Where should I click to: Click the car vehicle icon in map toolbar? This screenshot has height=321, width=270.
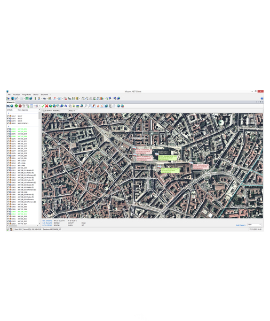tap(8, 106)
